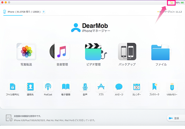This screenshot has width=185, height=129.
Task: Click the shopping cart purchase icon
Action: click(172, 3)
